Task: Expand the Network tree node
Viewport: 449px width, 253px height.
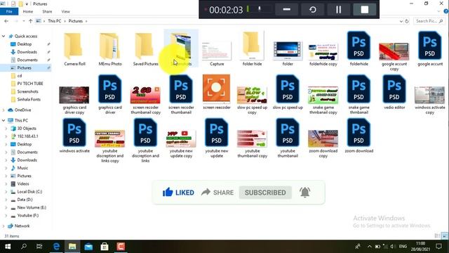Action: pos(4,226)
